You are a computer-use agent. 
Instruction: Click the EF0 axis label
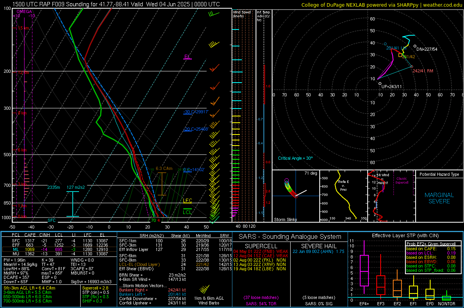(x=430, y=304)
